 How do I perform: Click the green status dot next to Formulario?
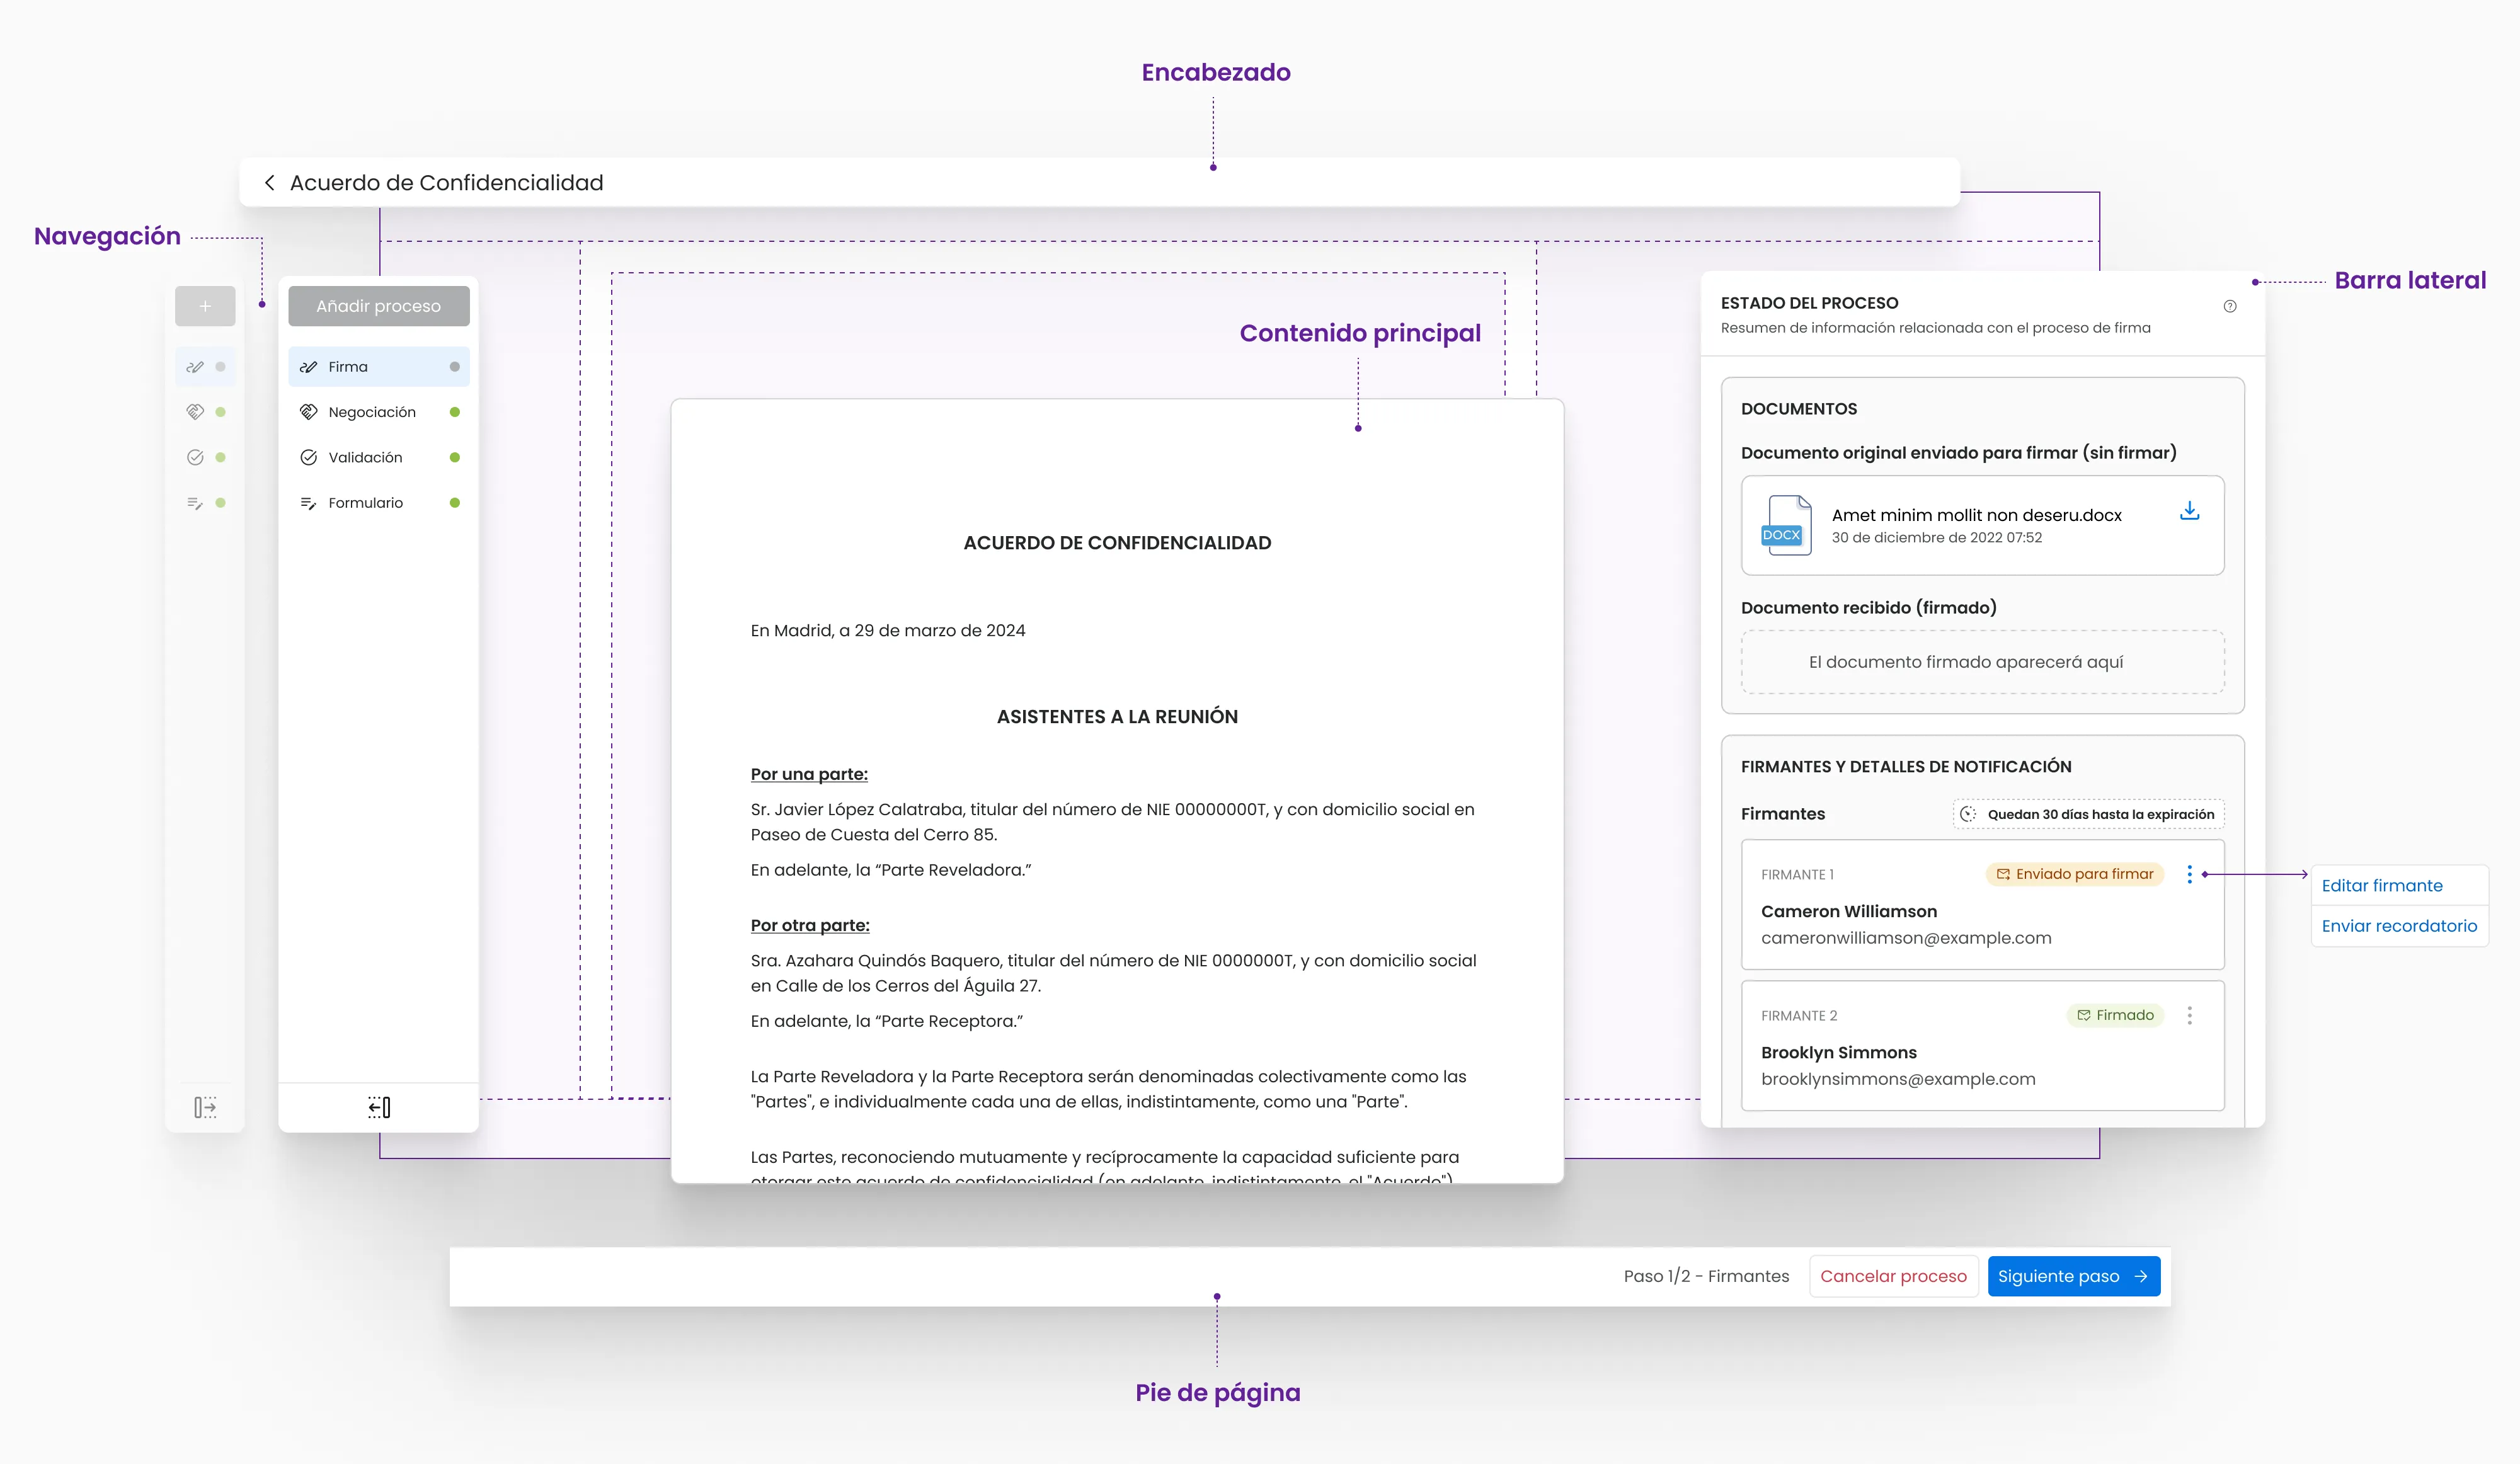[455, 503]
